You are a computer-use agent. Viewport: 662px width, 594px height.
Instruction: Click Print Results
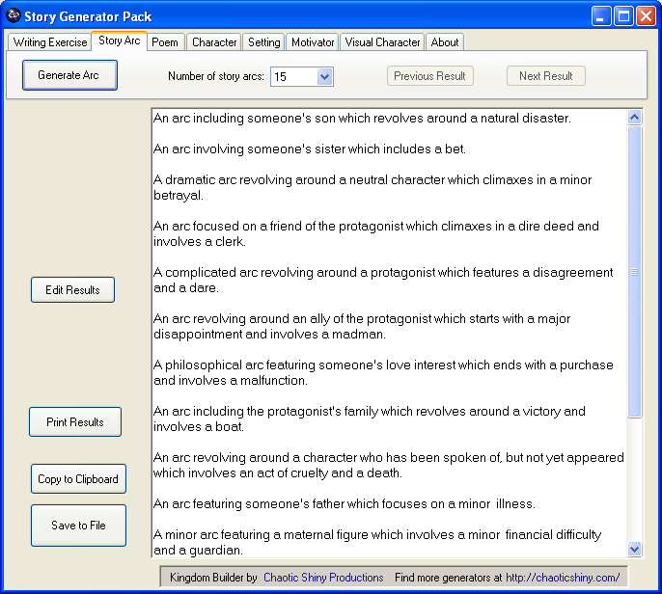coord(75,422)
